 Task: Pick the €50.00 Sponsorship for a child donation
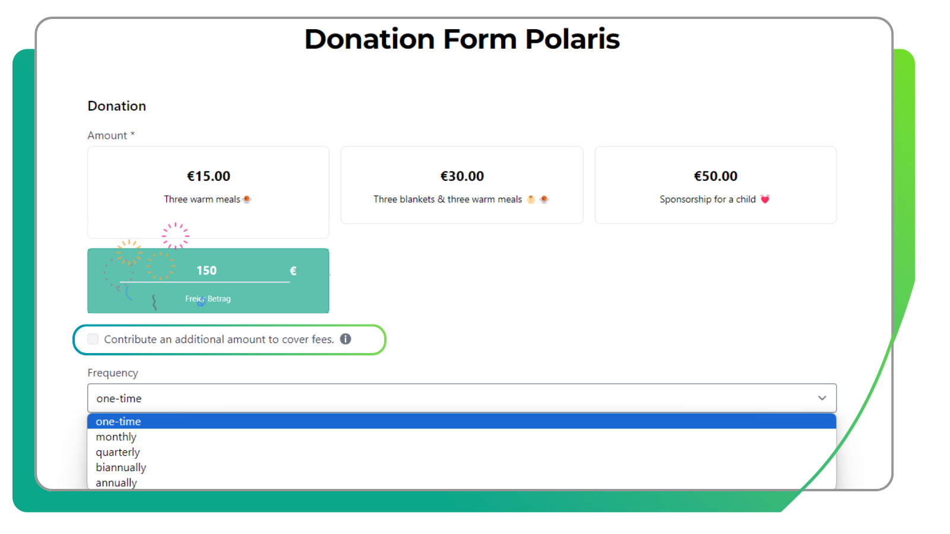coord(715,185)
